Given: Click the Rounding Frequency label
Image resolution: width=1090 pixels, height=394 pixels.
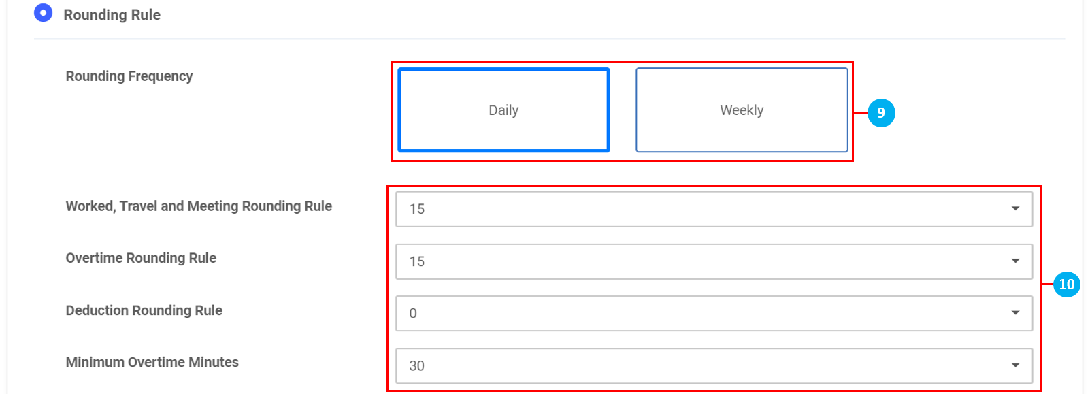Looking at the screenshot, I should 129,76.
